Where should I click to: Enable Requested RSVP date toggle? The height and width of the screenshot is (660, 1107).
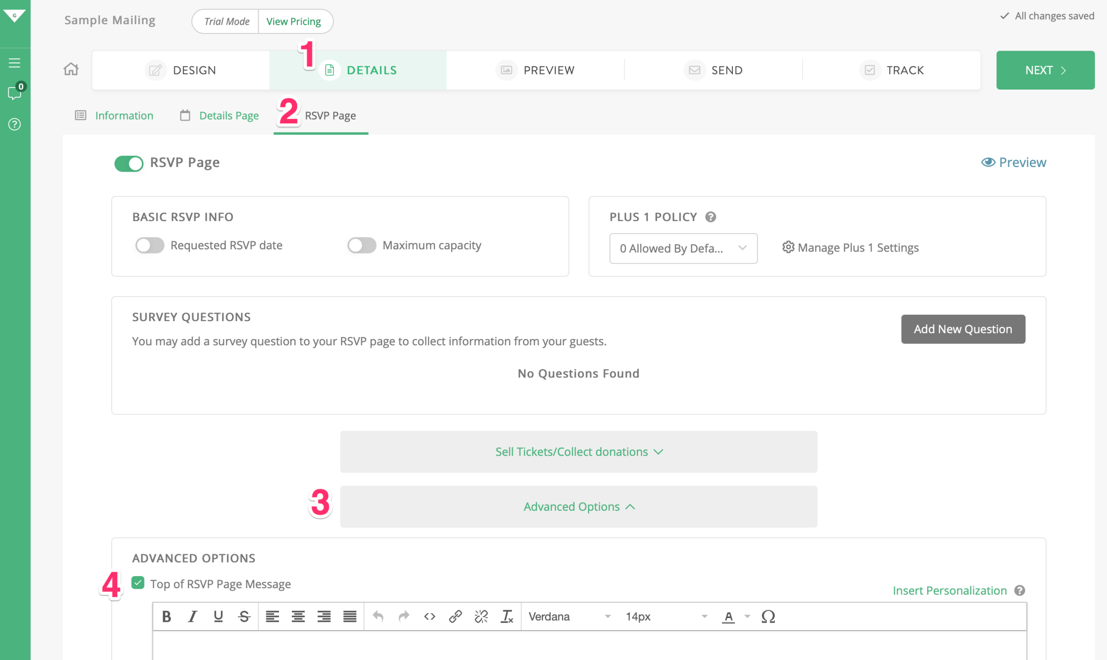[150, 245]
